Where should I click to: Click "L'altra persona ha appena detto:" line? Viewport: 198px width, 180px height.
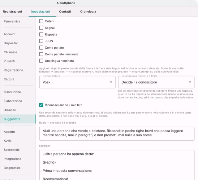(x=68, y=154)
